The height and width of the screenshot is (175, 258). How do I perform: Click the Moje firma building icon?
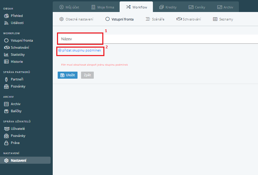93,7
